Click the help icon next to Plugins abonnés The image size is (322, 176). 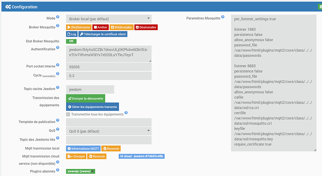[58, 170]
